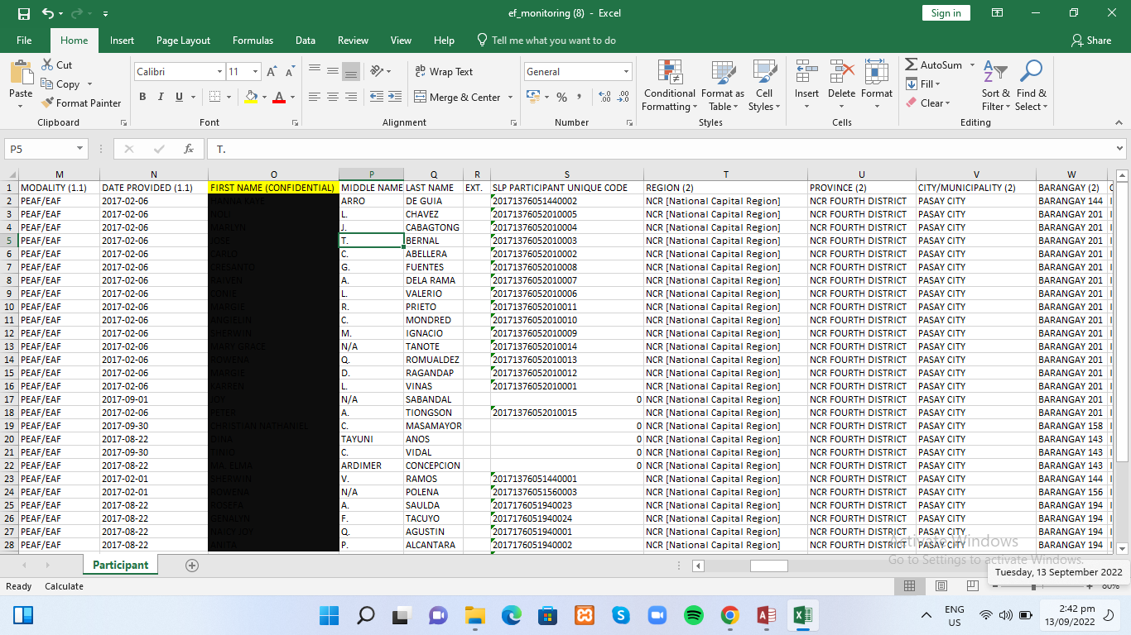
Task: Open the Sort & Filter tool
Action: 995,73
